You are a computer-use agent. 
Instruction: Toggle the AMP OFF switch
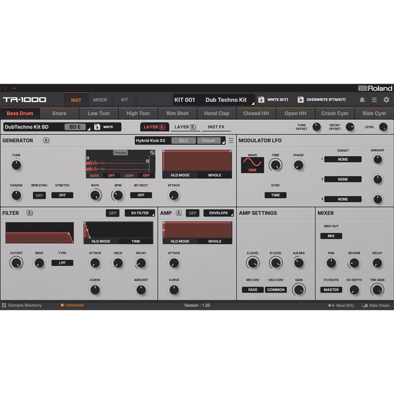click(192, 213)
